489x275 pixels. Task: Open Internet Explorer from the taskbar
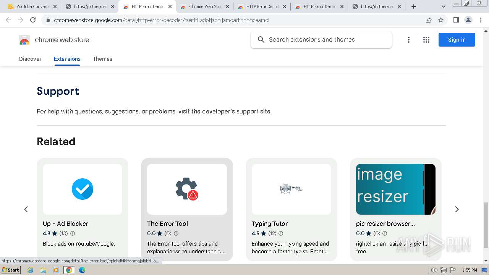click(x=30, y=270)
